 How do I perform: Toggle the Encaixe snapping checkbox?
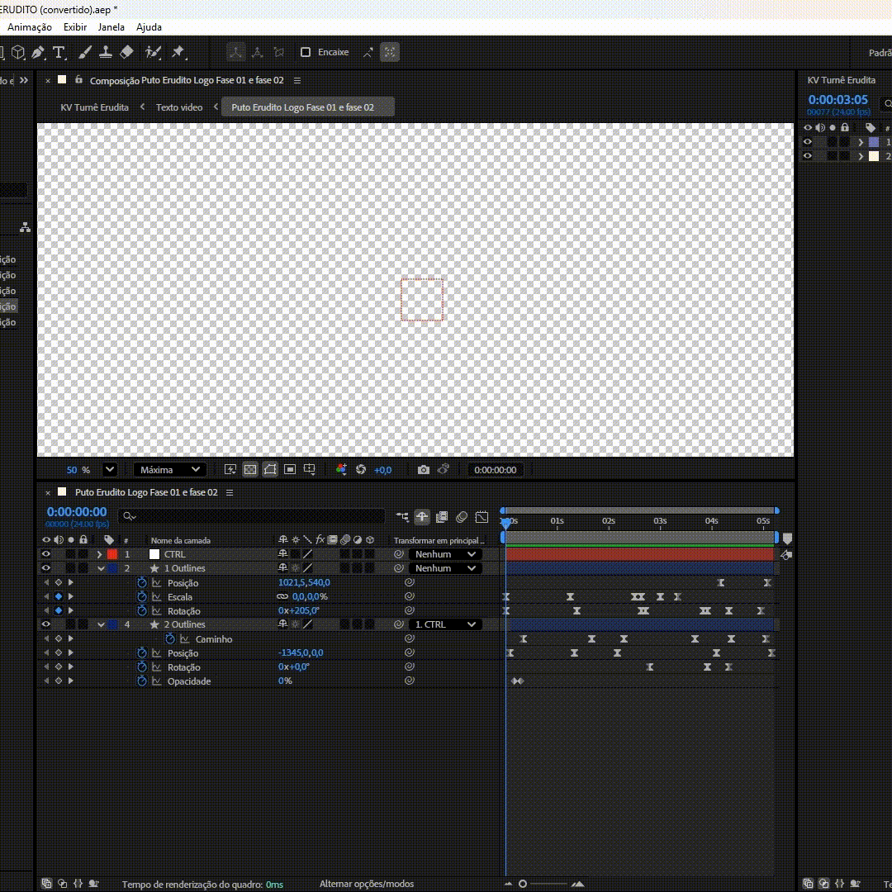click(x=306, y=52)
